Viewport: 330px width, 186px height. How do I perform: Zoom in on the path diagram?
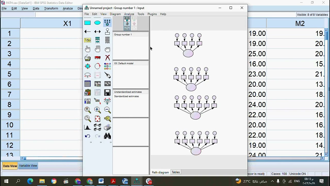(97, 110)
